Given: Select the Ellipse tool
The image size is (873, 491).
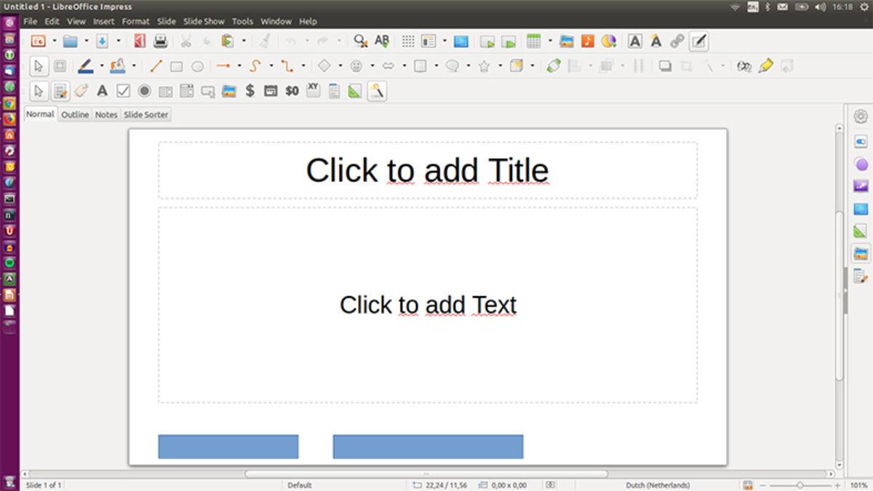Looking at the screenshot, I should [x=198, y=66].
